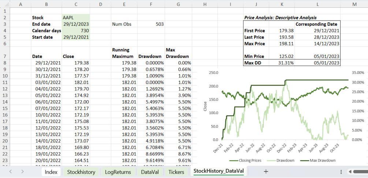
Task: Select End date cell 29/12/2023
Action: (x=76, y=24)
